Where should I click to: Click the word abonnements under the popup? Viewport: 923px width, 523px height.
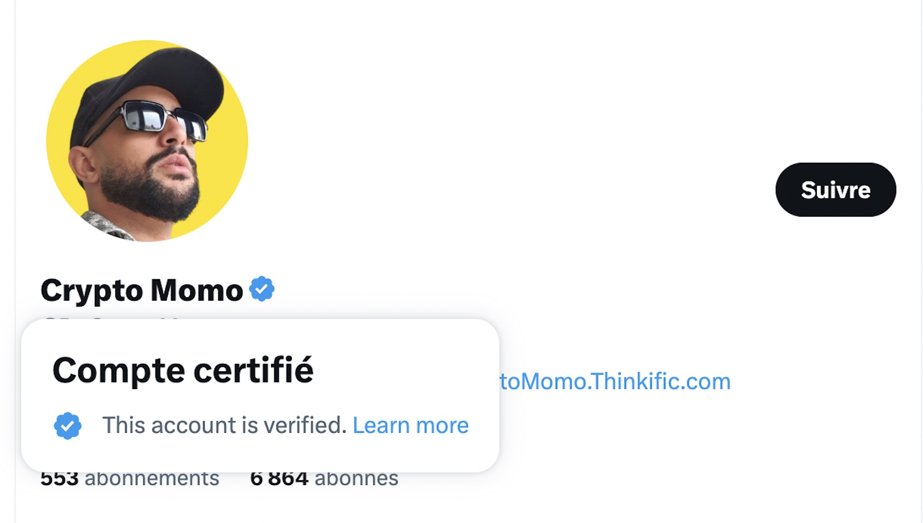[152, 479]
